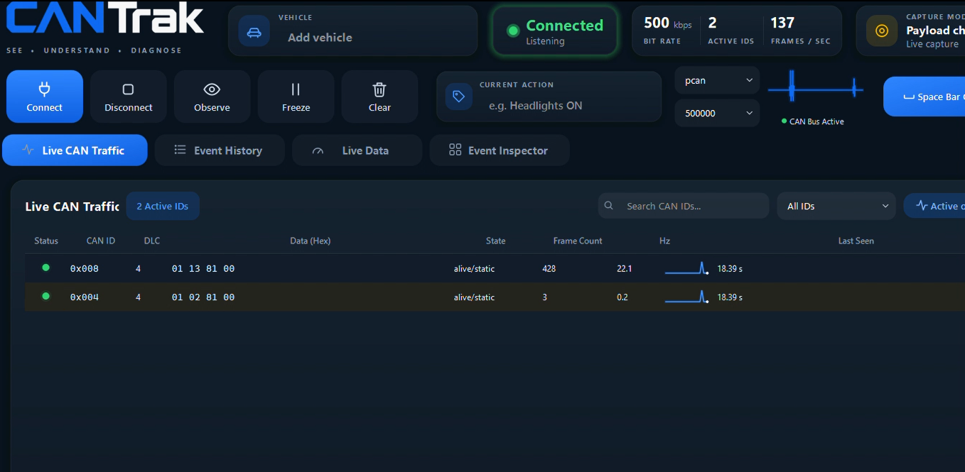965x472 pixels.
Task: Click the Disconnect stop button
Action: tap(129, 97)
